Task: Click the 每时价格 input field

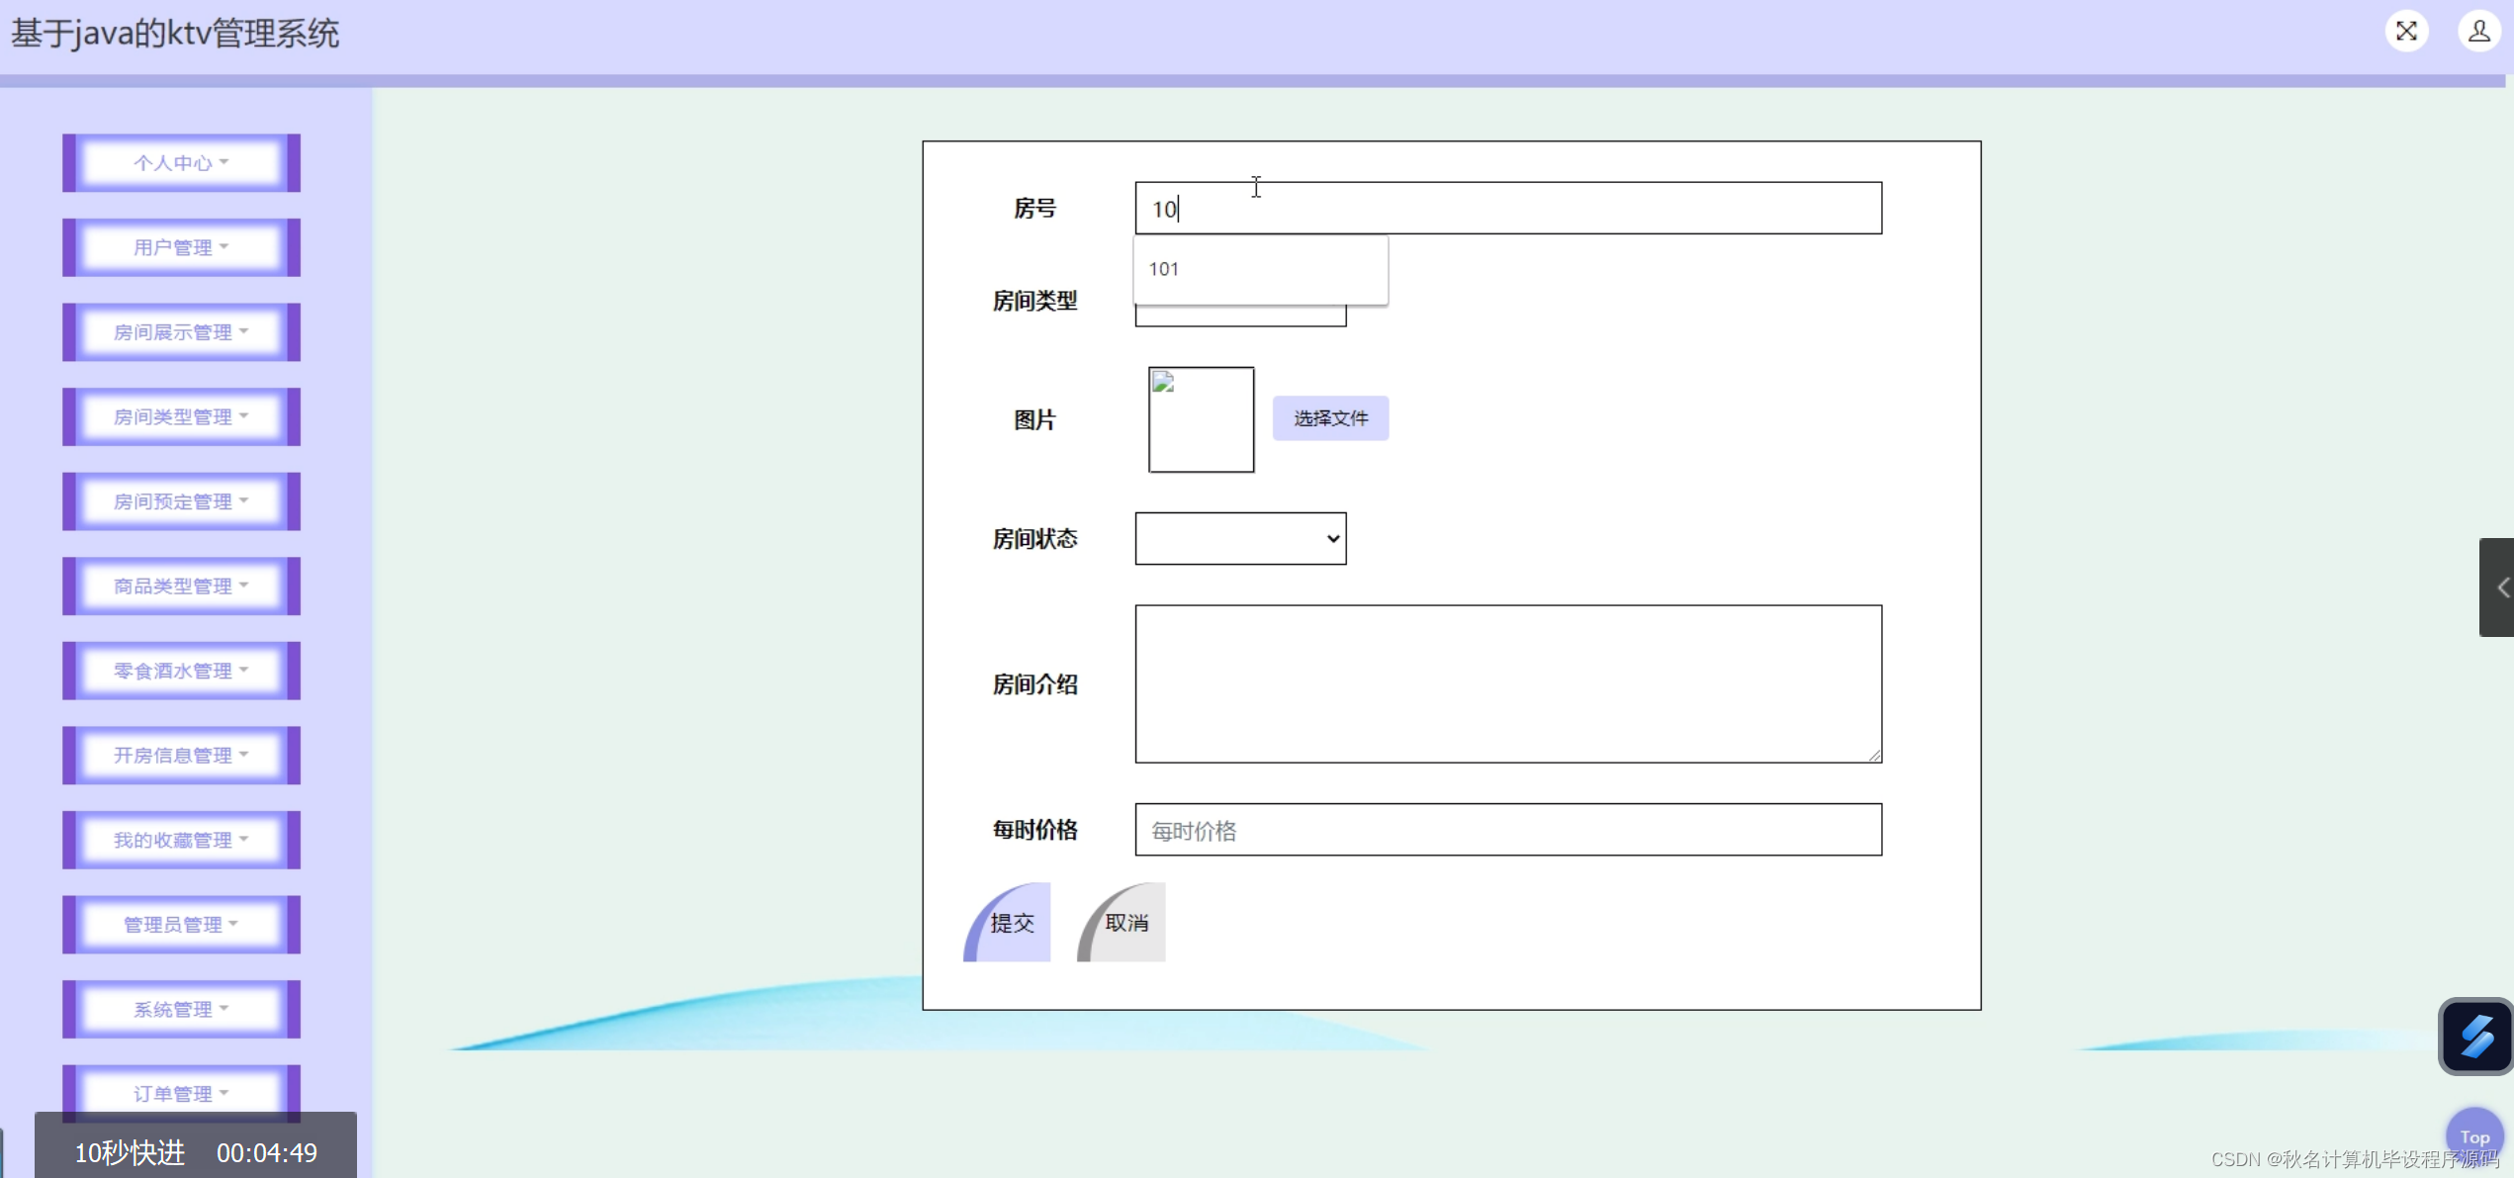Action: point(1507,830)
